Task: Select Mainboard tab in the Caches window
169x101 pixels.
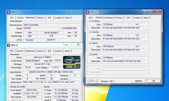Action: [x=109, y=18]
